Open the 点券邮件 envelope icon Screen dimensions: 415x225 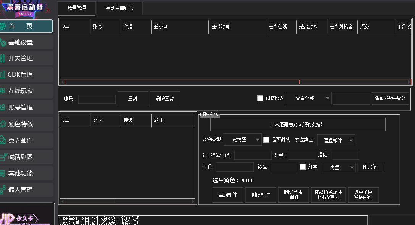click(3, 140)
